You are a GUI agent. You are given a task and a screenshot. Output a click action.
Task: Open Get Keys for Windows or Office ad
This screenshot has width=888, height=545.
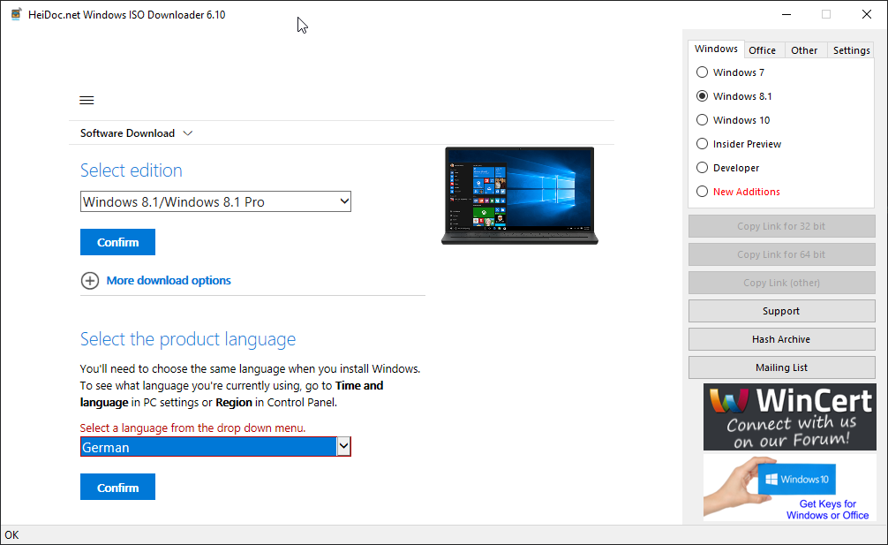point(789,488)
